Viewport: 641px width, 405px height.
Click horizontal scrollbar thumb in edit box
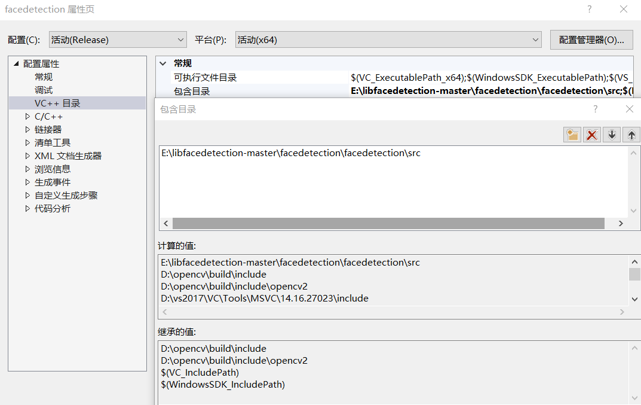pos(388,223)
